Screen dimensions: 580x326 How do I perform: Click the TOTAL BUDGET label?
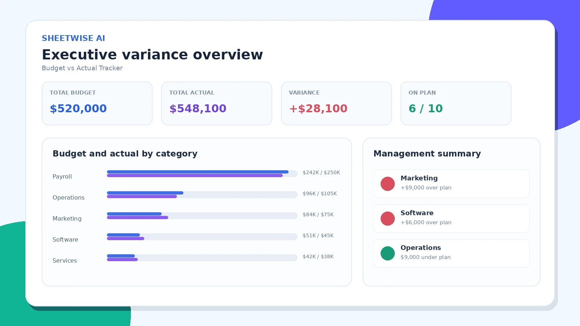[x=72, y=93]
